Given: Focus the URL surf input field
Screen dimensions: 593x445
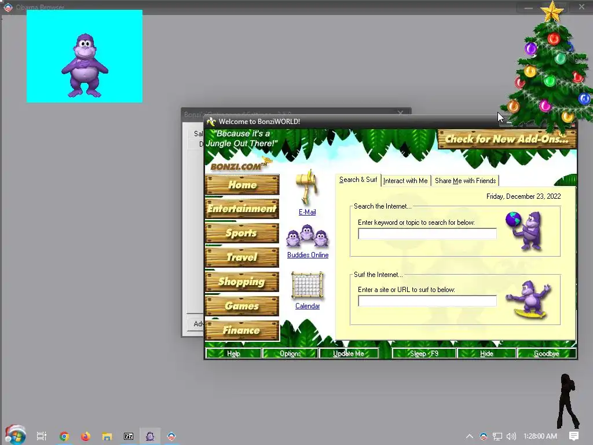Looking at the screenshot, I should point(427,301).
